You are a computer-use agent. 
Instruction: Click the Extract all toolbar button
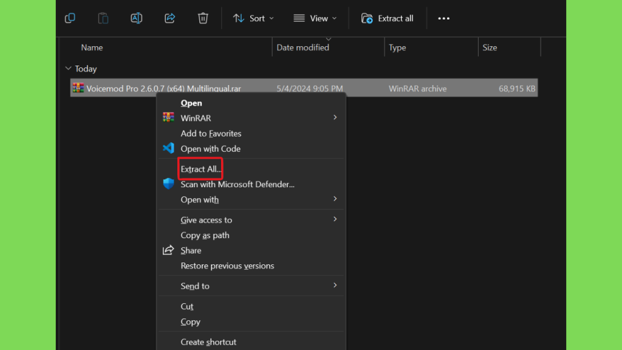(387, 18)
